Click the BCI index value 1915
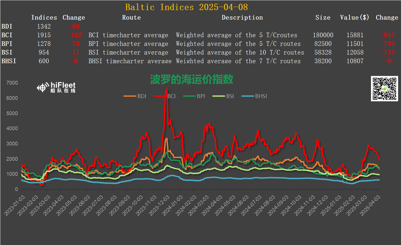The height and width of the screenshot is (245, 401). click(x=44, y=35)
